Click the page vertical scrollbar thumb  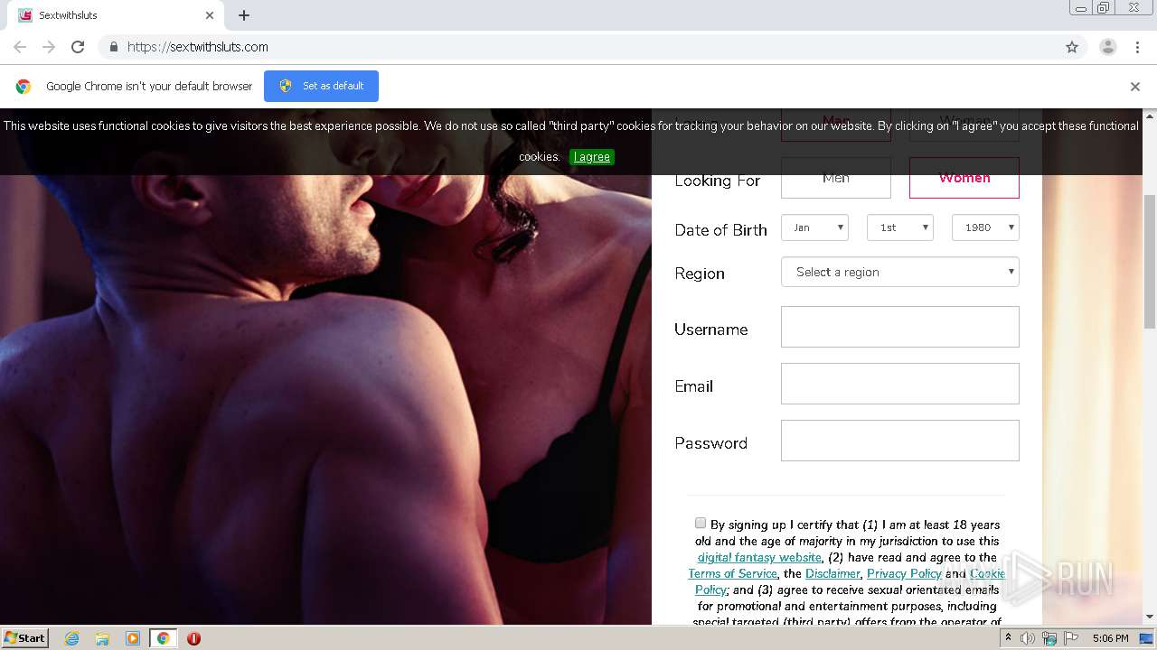[x=1150, y=262]
